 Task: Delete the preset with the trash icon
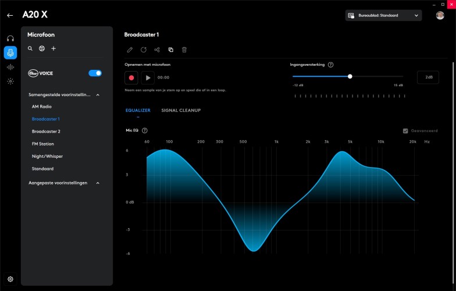coord(184,50)
